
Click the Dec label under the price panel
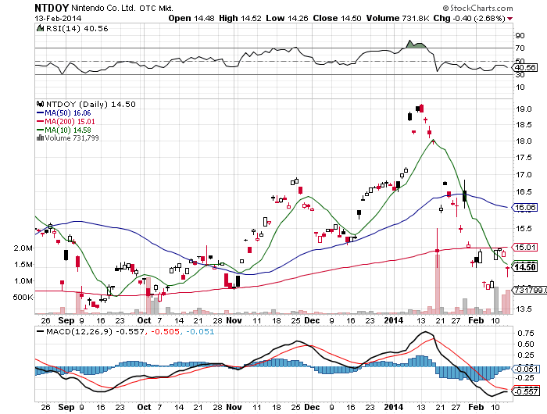point(312,320)
